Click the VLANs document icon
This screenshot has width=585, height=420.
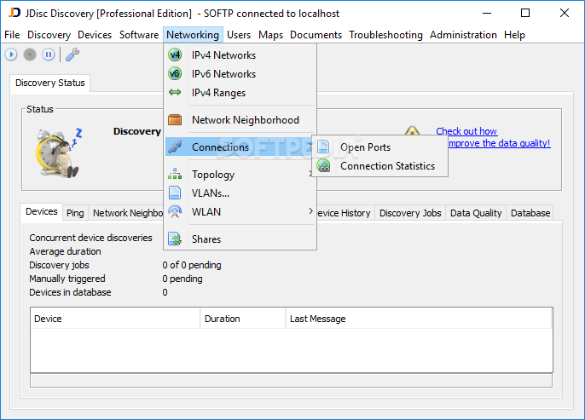click(175, 193)
